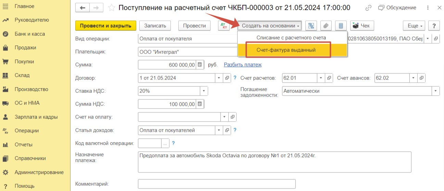Add document to favorites with star
Screen dimensions: 444x191
tap(111, 8)
